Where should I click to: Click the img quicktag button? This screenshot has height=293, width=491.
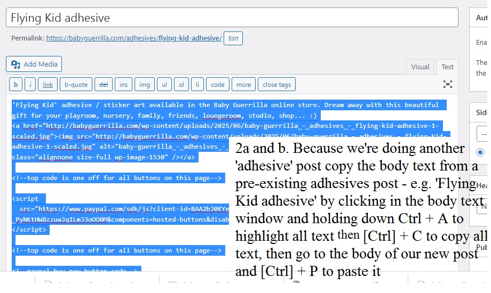point(144,84)
